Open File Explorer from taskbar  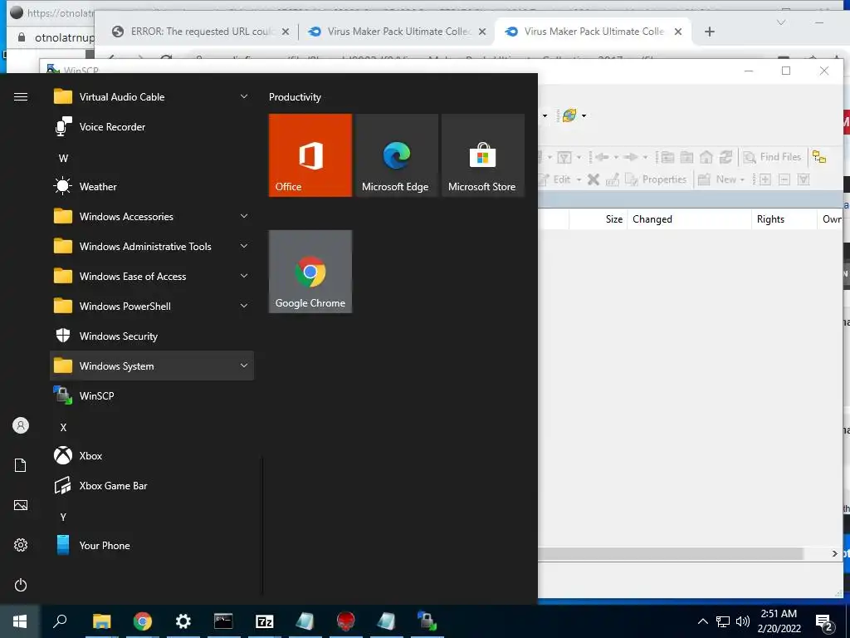pos(101,621)
